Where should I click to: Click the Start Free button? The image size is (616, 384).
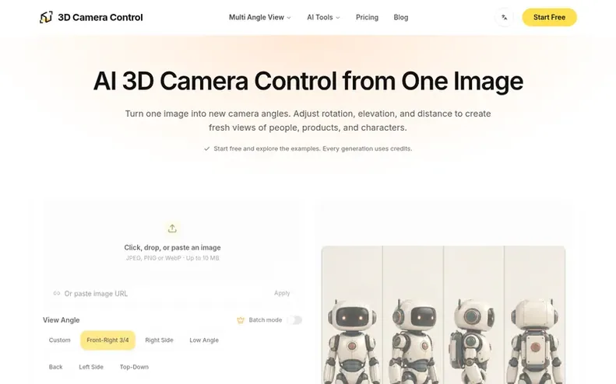click(549, 17)
